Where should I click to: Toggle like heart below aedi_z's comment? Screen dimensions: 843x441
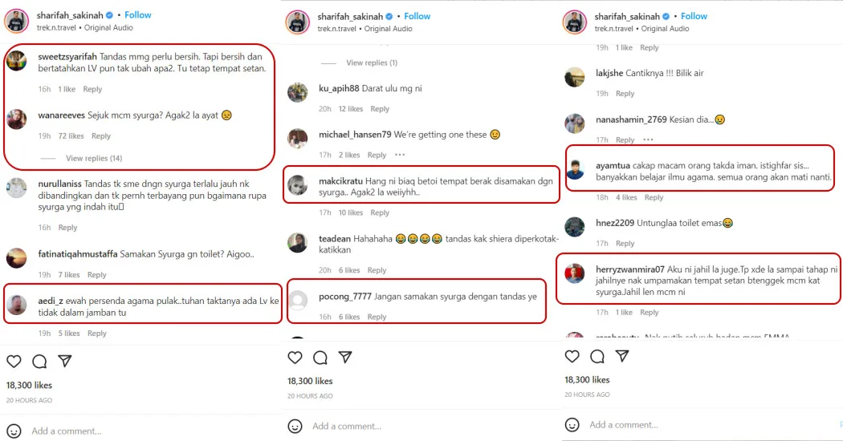pos(14,361)
